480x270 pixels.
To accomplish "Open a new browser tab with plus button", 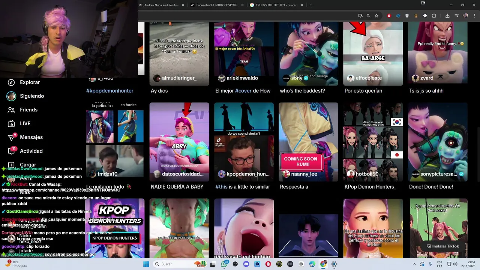I will pyautogui.click(x=311, y=5).
